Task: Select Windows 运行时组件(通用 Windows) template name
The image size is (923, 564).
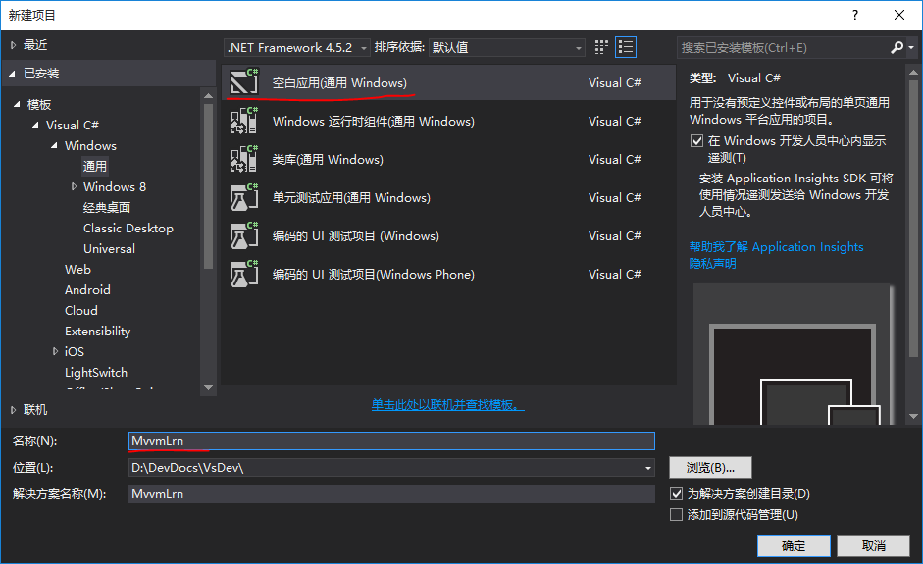Action: coord(373,122)
